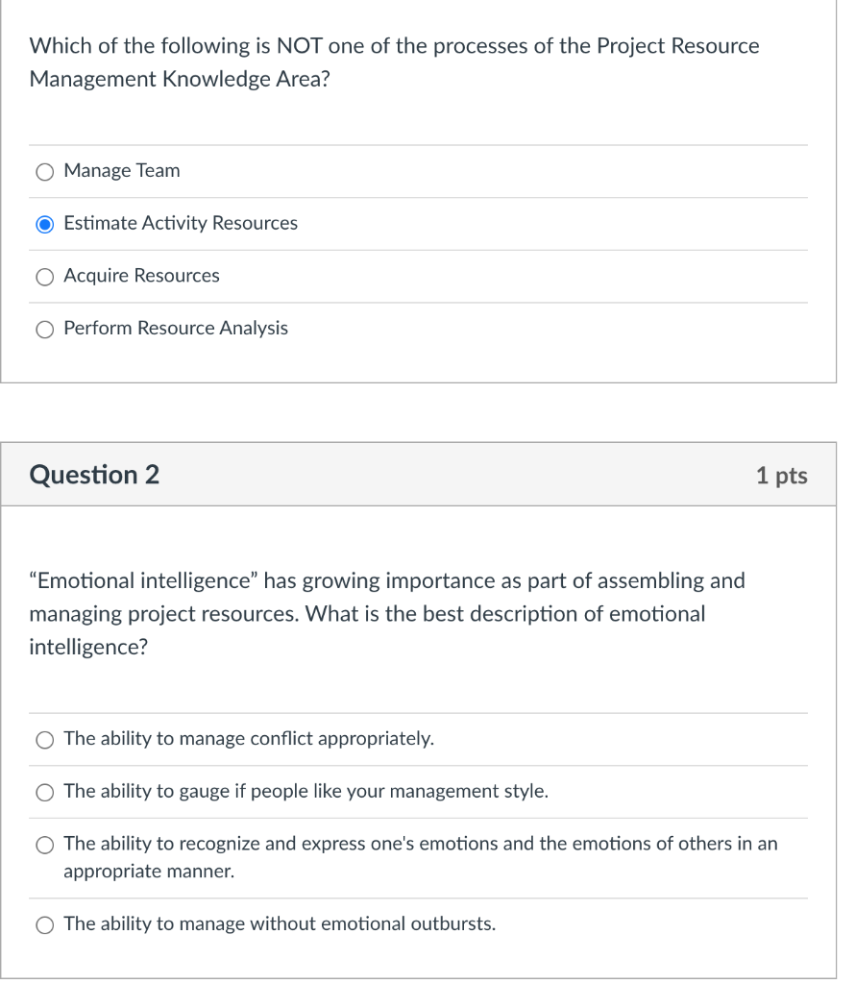This screenshot has width=855, height=984.
Task: Click the 1 pts label
Action: 782,475
